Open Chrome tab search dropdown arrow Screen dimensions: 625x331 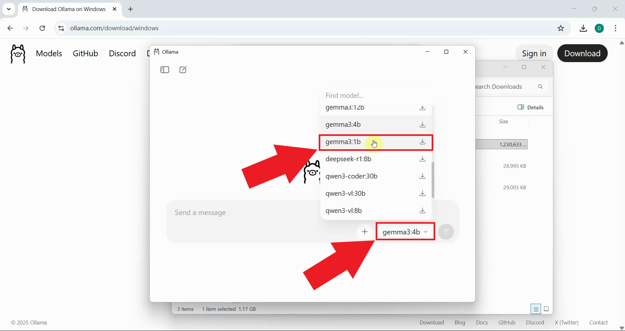(x=9, y=9)
